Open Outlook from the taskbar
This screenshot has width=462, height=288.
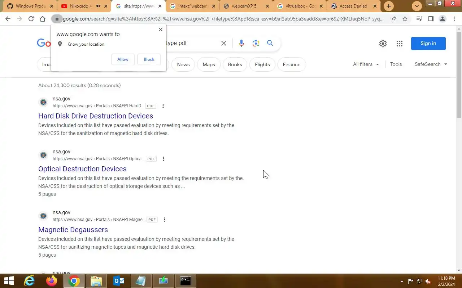point(118,281)
